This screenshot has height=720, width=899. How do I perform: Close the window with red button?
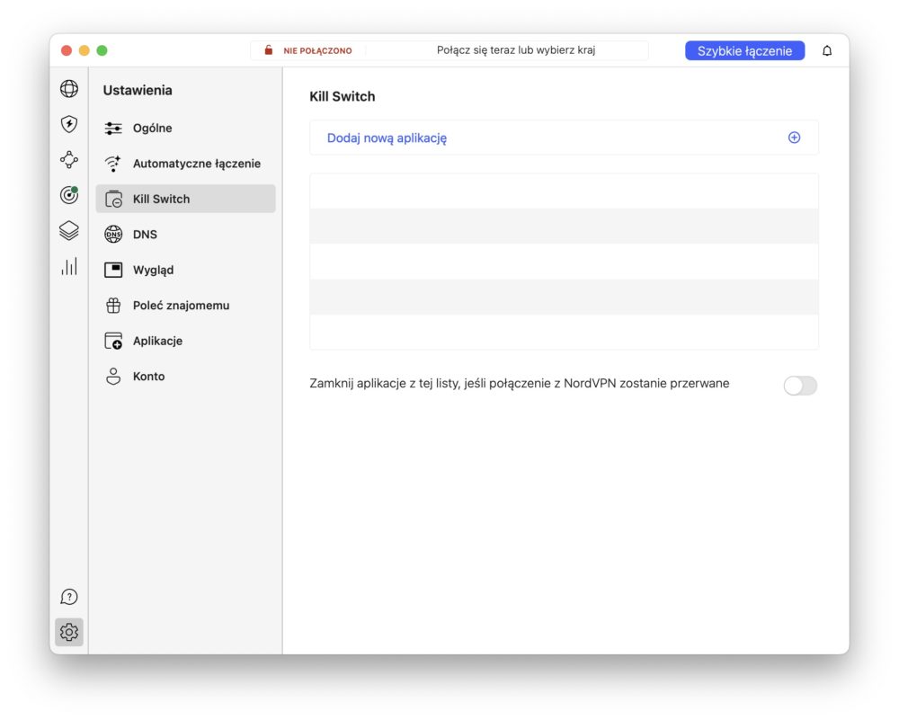click(67, 50)
